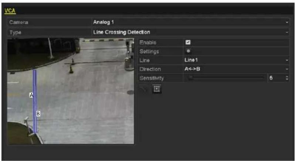Click the Camera label
This screenshot has height=161, width=295.
(18, 23)
